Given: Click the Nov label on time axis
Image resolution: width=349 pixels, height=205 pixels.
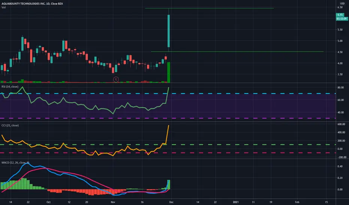Looking at the screenshot, I should [113, 202].
